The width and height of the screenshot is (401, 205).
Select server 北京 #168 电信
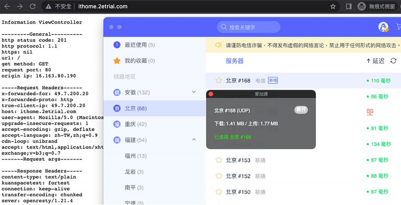(303, 80)
